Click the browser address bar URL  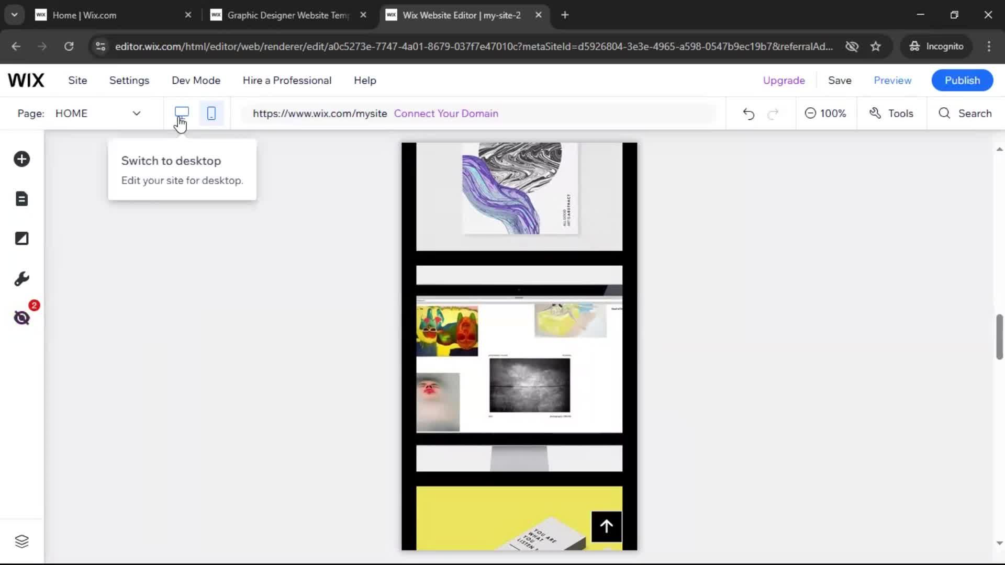click(474, 47)
